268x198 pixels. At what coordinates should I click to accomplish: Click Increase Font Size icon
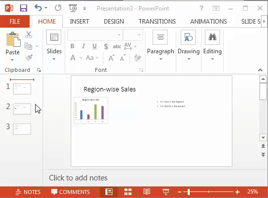[111, 58]
